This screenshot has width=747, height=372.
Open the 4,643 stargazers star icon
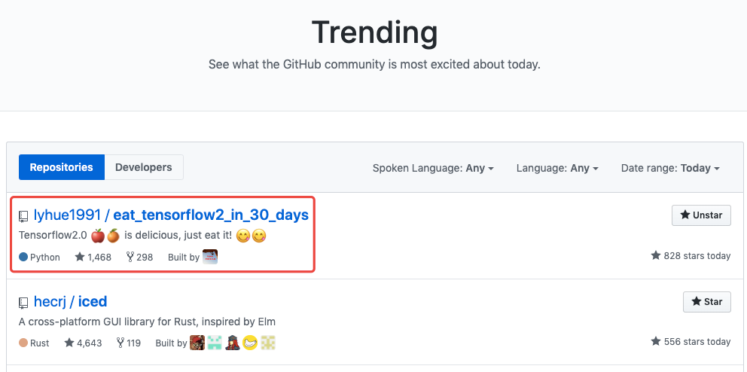pos(69,343)
